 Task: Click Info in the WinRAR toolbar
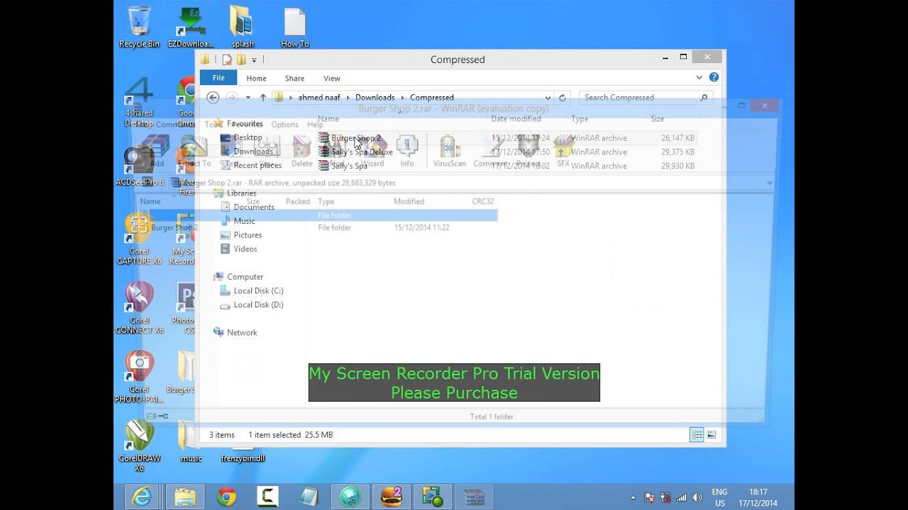(406, 151)
